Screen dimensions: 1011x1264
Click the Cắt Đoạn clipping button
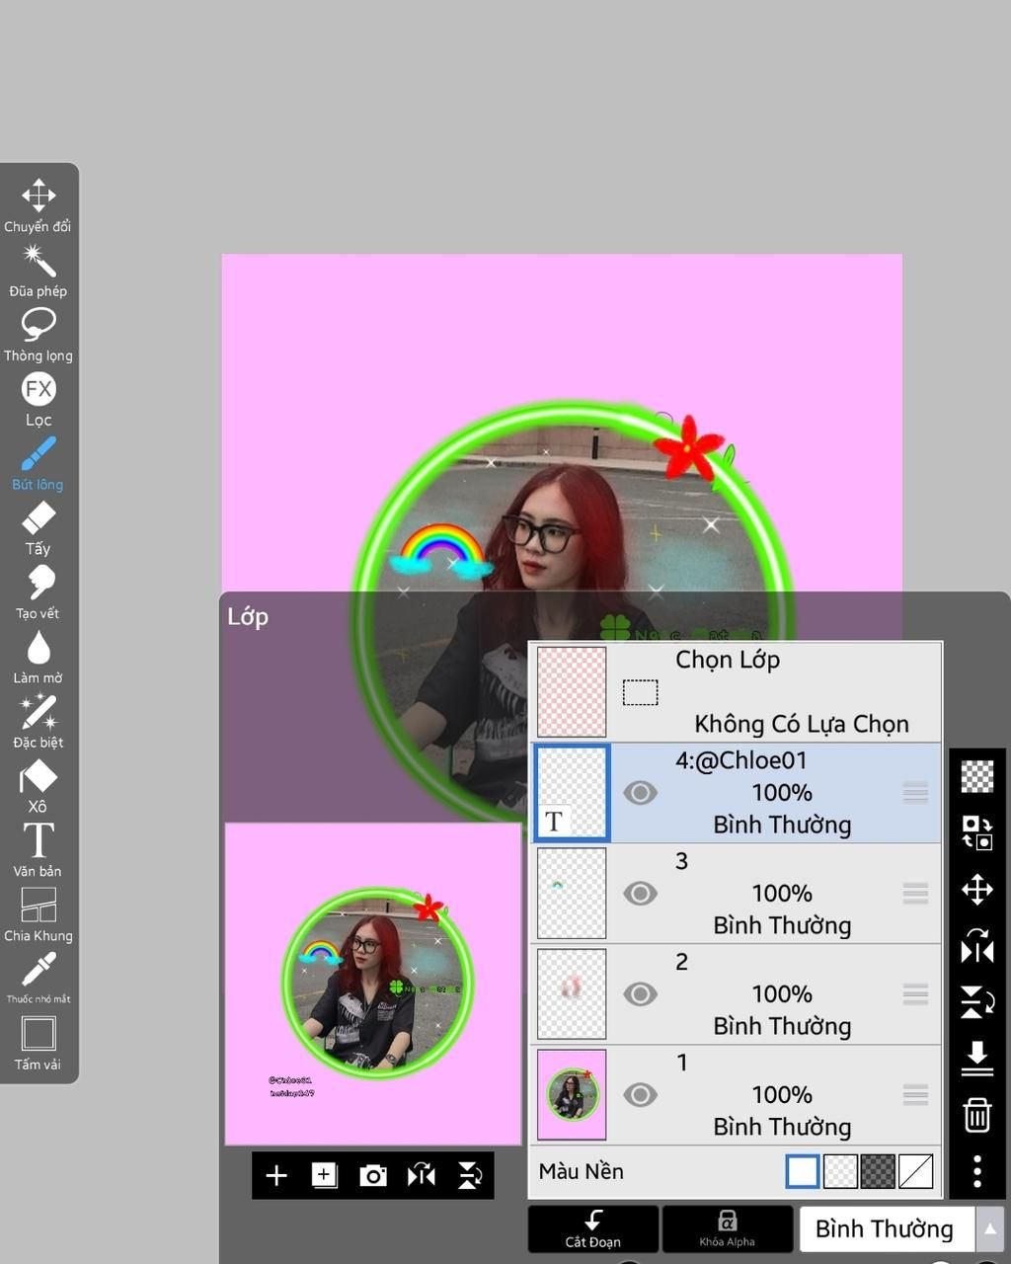point(593,1229)
